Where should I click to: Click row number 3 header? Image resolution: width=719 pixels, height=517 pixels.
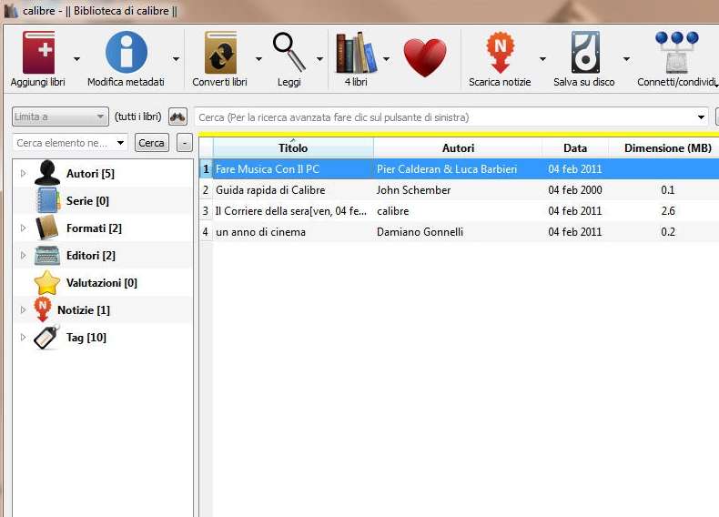(206, 211)
